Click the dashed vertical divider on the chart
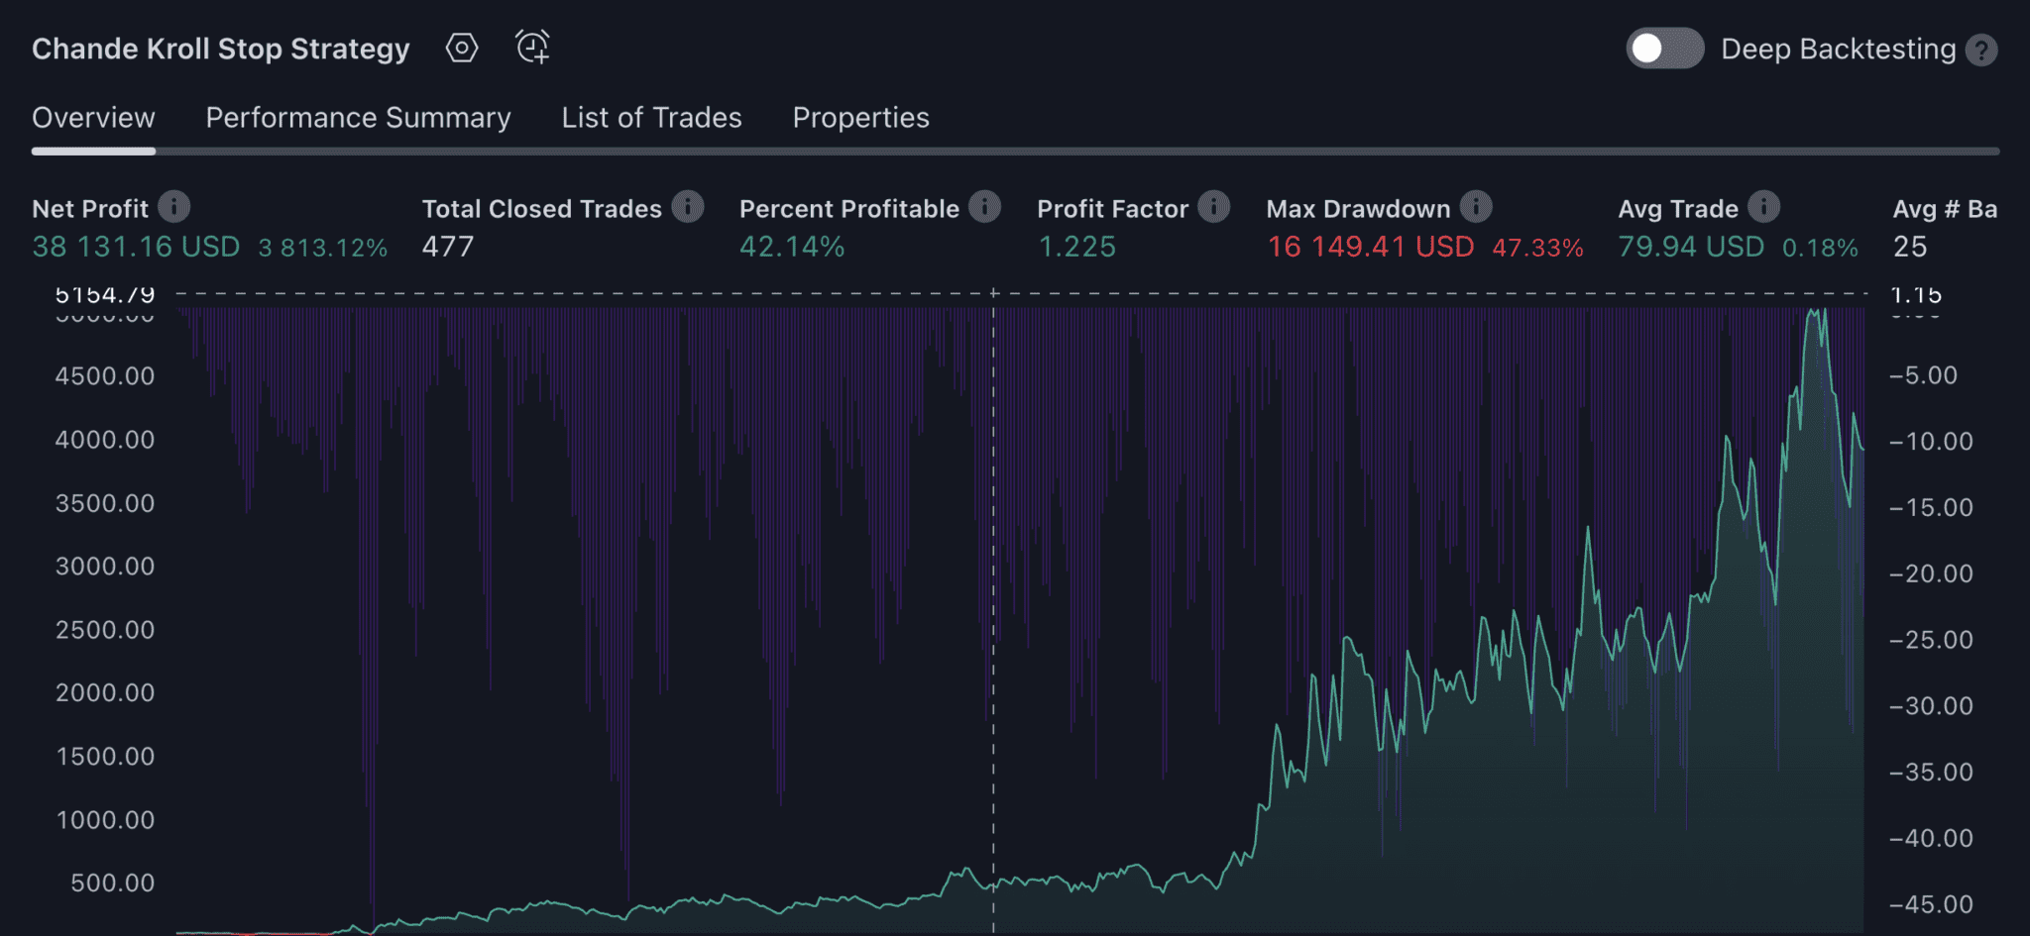 point(993,594)
